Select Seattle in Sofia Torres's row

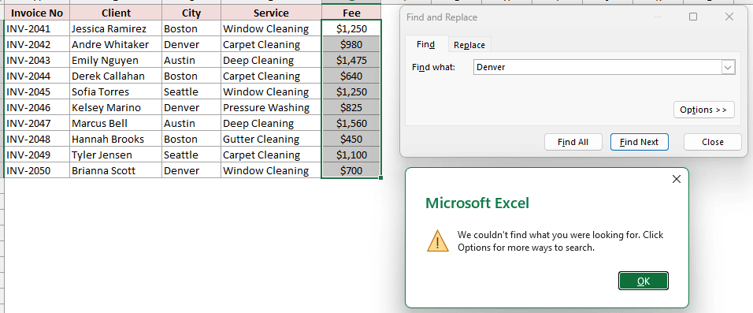[191, 91]
